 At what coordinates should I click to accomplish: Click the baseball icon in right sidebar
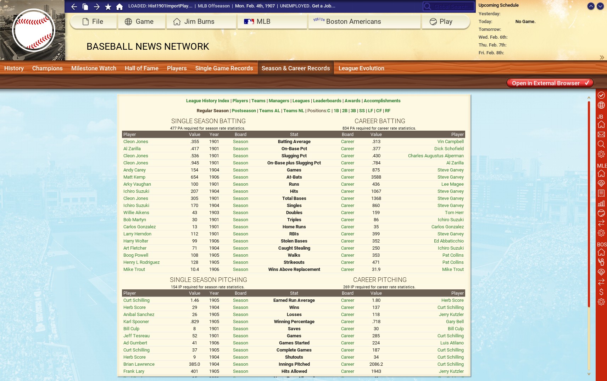(x=601, y=213)
